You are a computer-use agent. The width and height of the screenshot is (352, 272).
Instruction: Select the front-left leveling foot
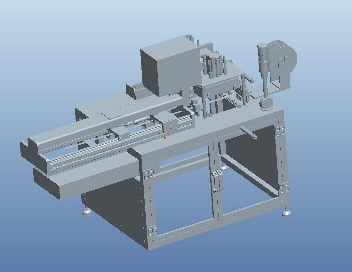pyautogui.click(x=86, y=211)
